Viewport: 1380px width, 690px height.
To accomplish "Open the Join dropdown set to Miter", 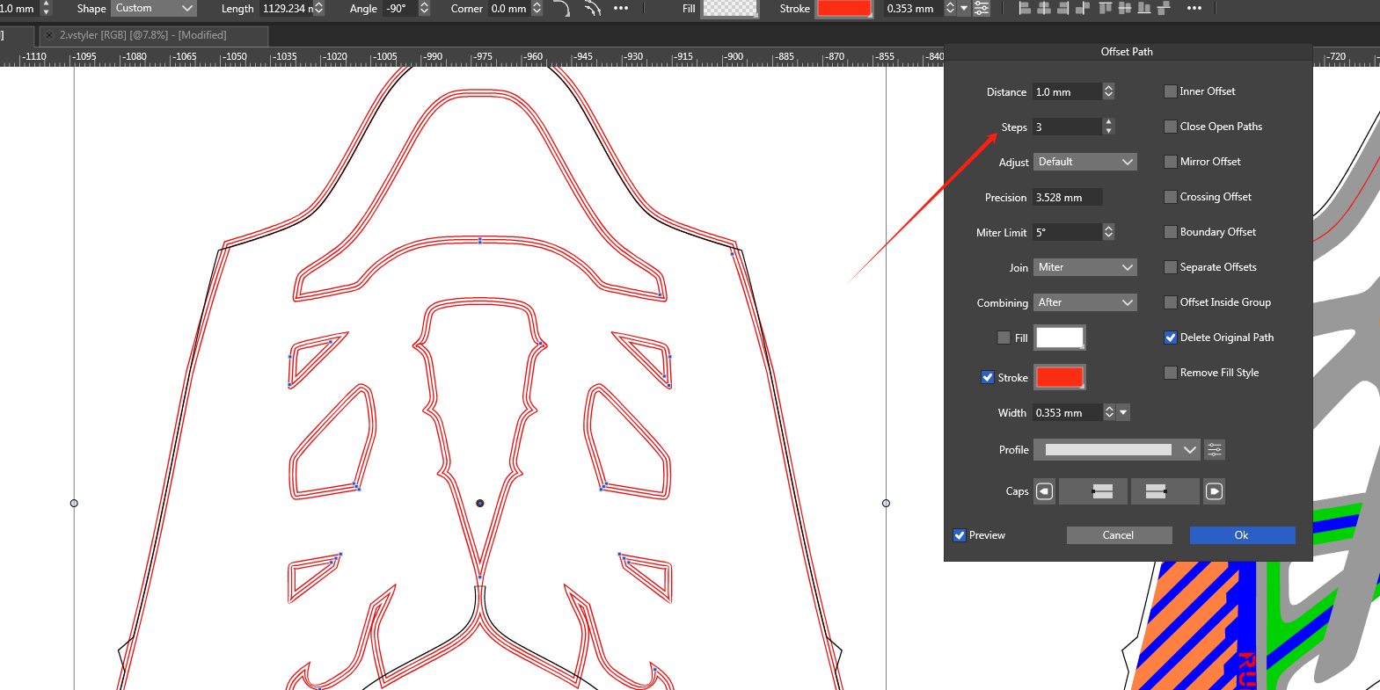I will click(1084, 267).
